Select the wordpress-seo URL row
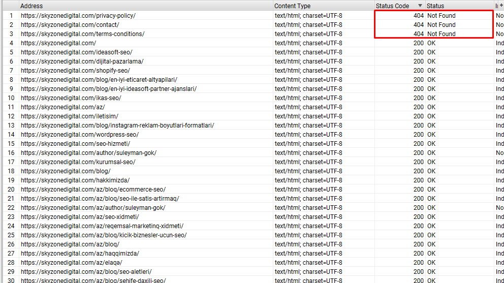This screenshot has height=283, width=504. pos(80,135)
